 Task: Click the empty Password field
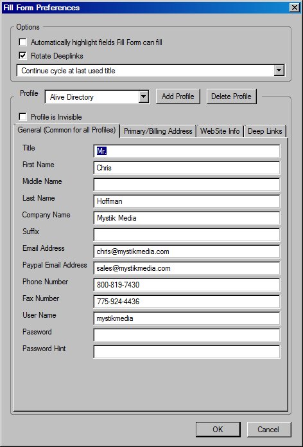point(187,335)
